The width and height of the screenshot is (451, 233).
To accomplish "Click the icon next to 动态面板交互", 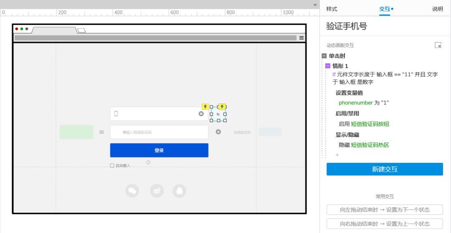I will pos(438,45).
